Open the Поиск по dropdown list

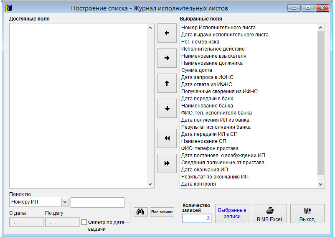coord(65,202)
